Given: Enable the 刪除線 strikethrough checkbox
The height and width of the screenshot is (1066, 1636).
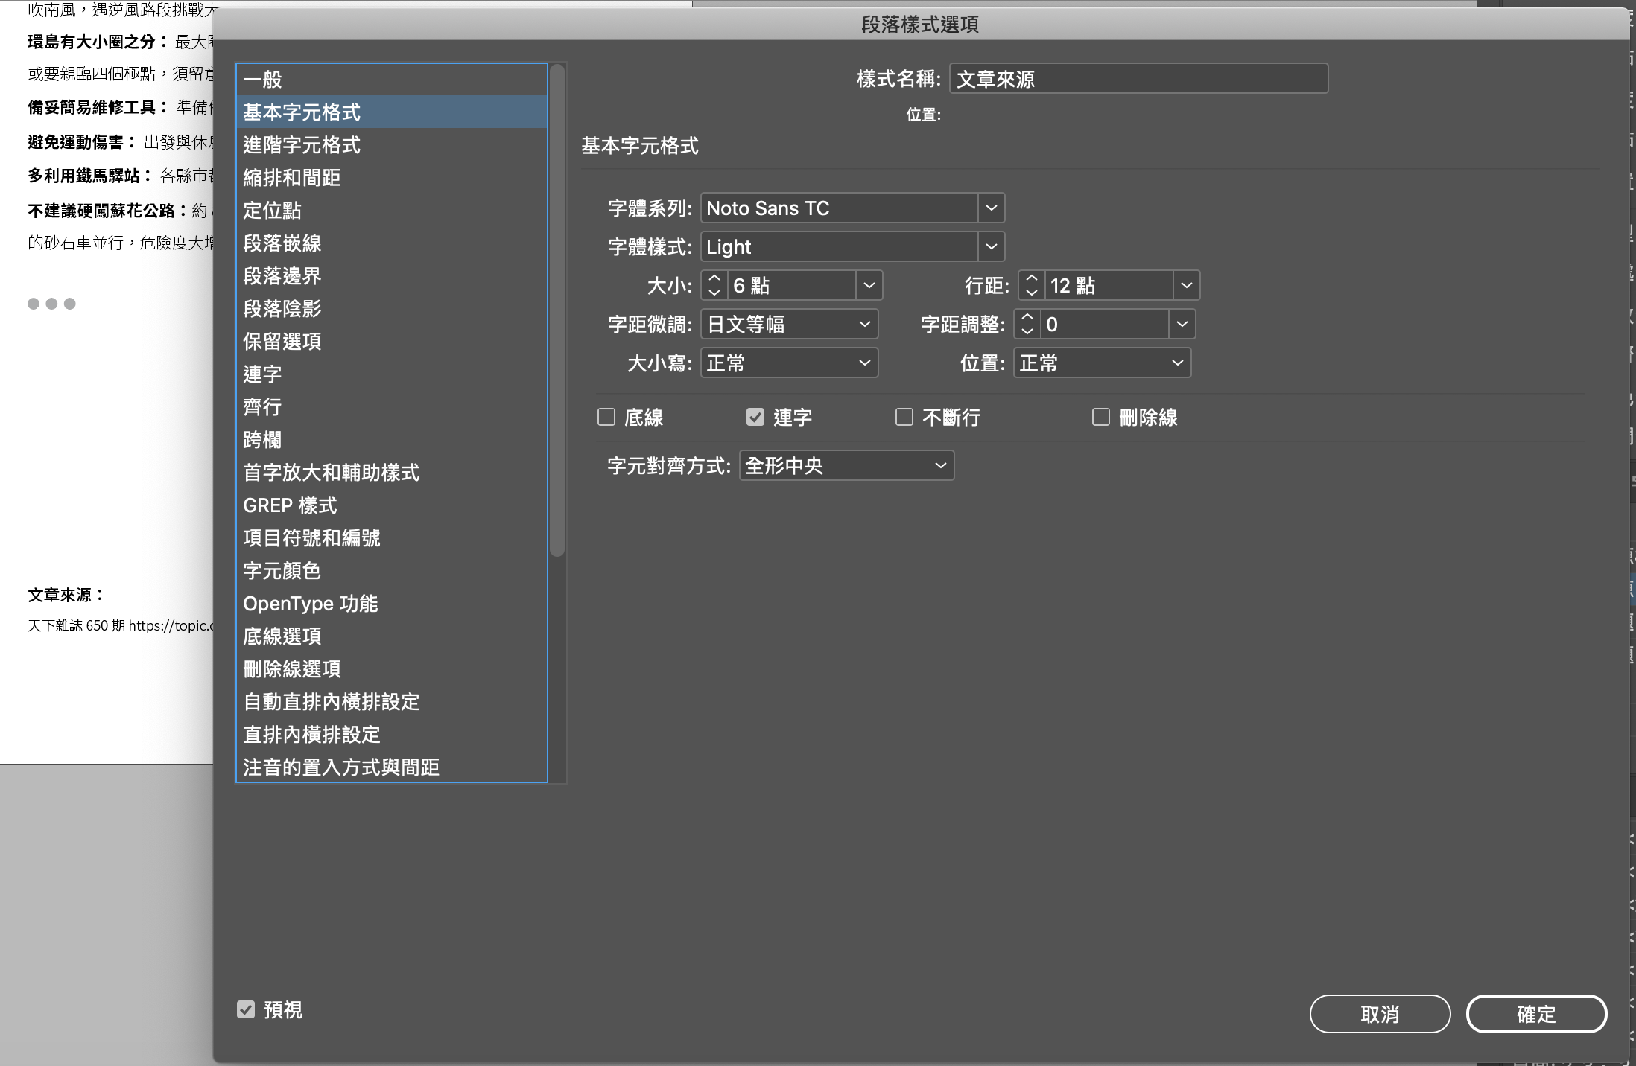Looking at the screenshot, I should point(1100,417).
